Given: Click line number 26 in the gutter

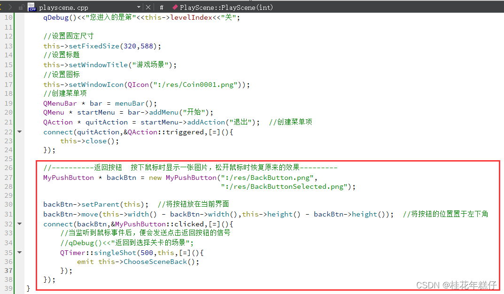Looking at the screenshot, I should point(8,168).
